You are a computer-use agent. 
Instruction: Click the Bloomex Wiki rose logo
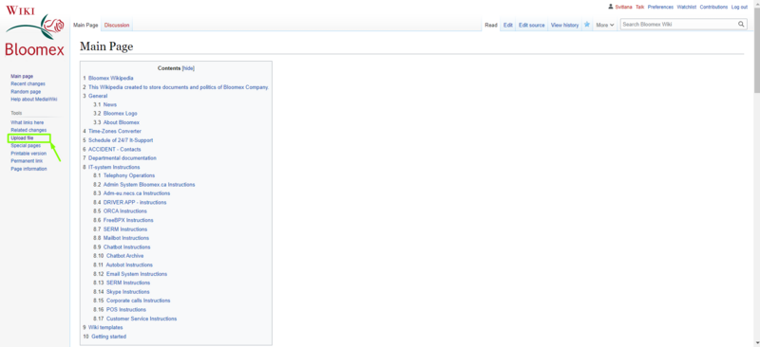point(34,31)
